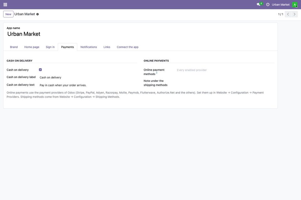Open the activities clock icon
This screenshot has width=301, height=200.
coord(268,5)
